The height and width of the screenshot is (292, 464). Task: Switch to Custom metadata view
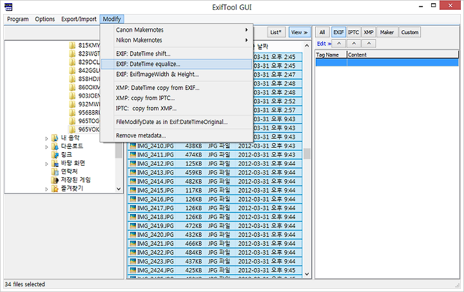point(410,32)
